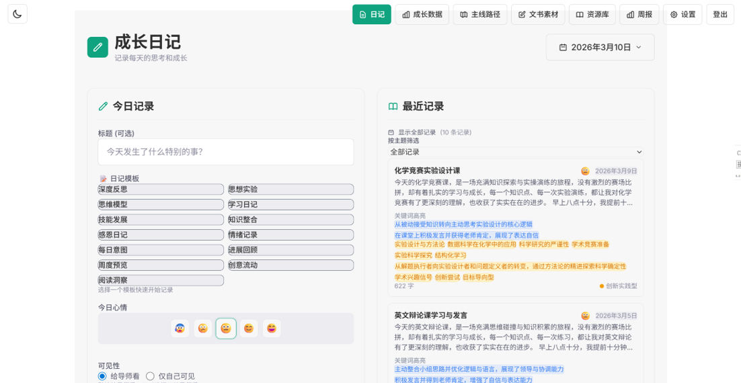Screen dimensions: 741x383
Task: Use the 感恩日记 template
Action: point(161,235)
